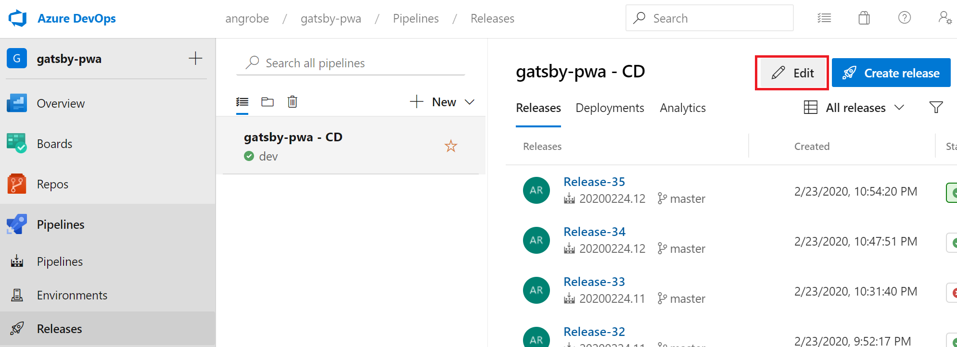
Task: Select gatsby-pwa - CD pipeline in list
Action: (350, 145)
